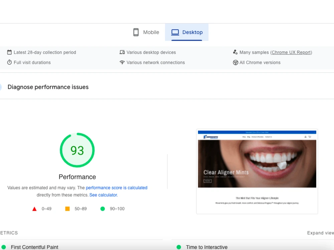The image size is (334, 250).
Task: Click the desktop laptop icon
Action: pyautogui.click(x=175, y=32)
